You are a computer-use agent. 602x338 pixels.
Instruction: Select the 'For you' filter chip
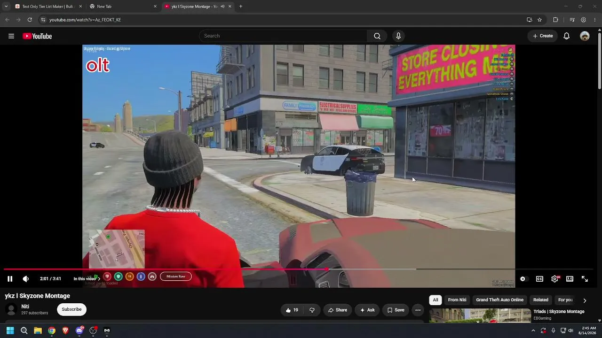tap(565, 300)
